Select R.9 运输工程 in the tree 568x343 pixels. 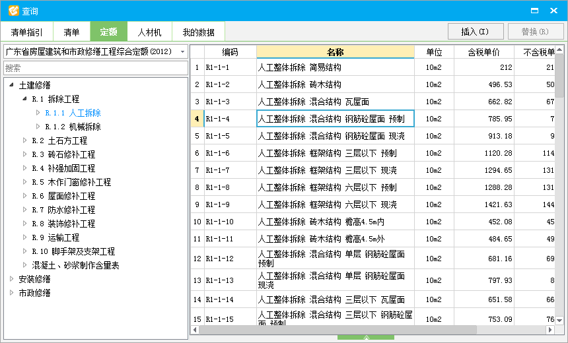click(55, 237)
